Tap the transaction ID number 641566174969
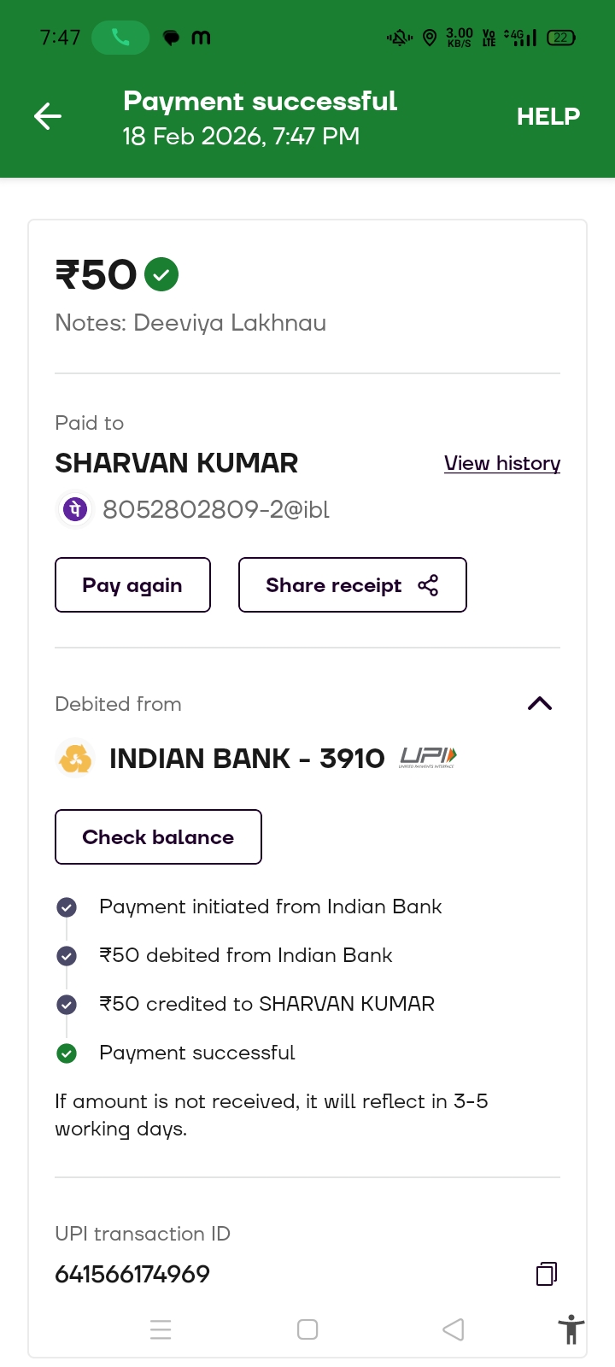This screenshot has width=615, height=1367. point(132,1274)
